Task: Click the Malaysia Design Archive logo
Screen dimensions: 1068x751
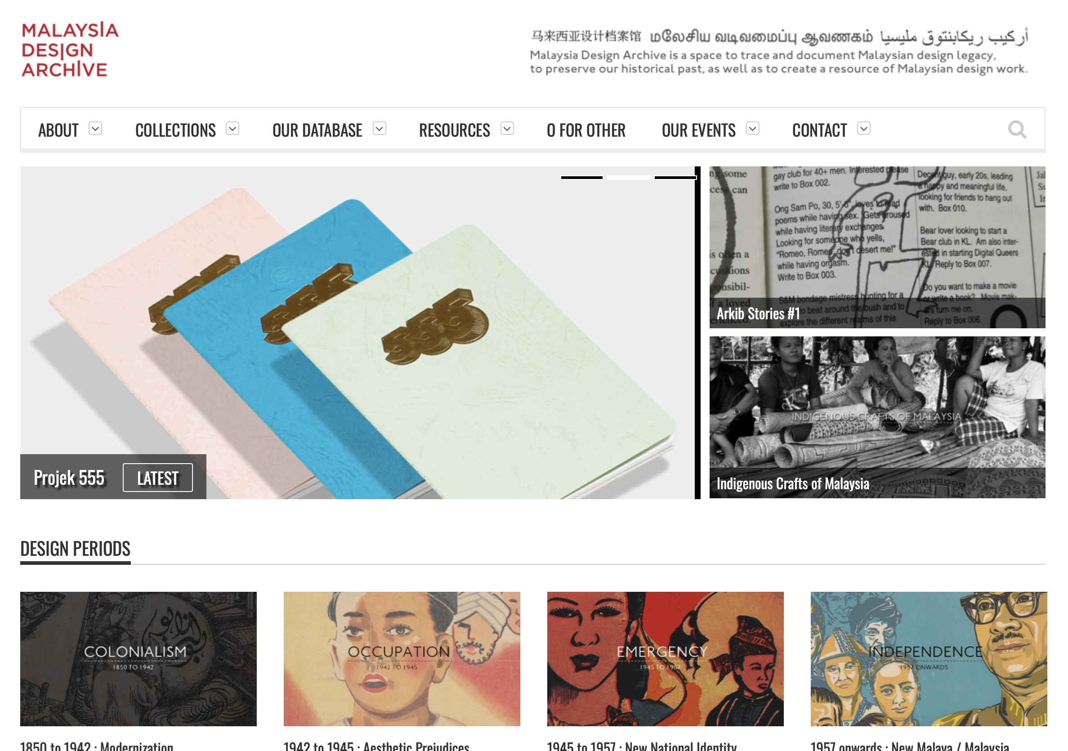Action: point(70,49)
